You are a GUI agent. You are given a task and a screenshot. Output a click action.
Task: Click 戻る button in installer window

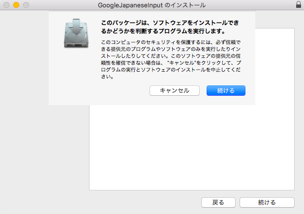click(x=218, y=202)
